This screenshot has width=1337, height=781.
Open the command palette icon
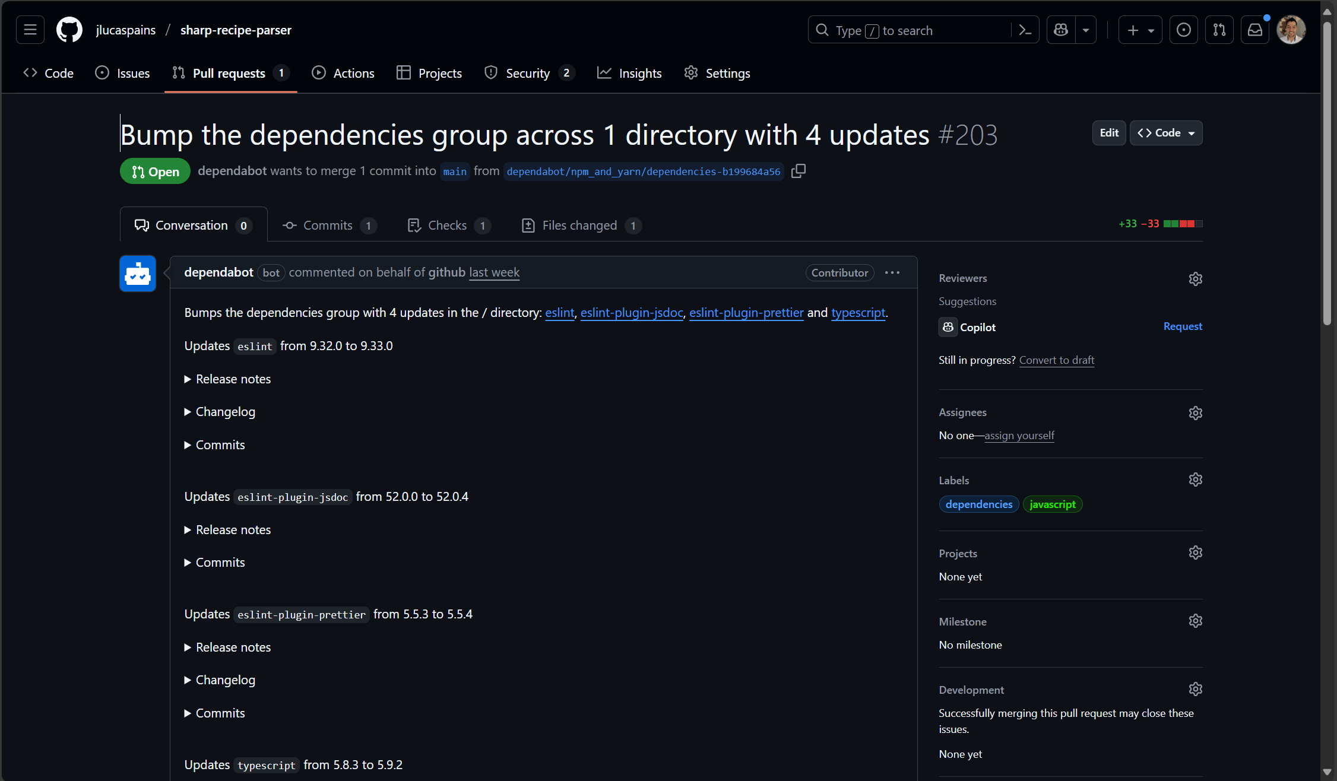coord(1025,30)
